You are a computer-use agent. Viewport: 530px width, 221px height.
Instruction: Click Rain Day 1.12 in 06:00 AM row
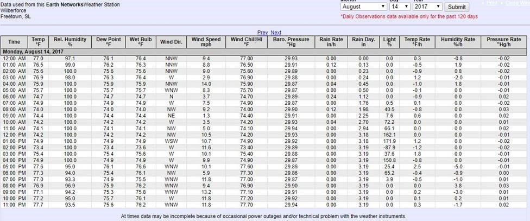(x=363, y=97)
